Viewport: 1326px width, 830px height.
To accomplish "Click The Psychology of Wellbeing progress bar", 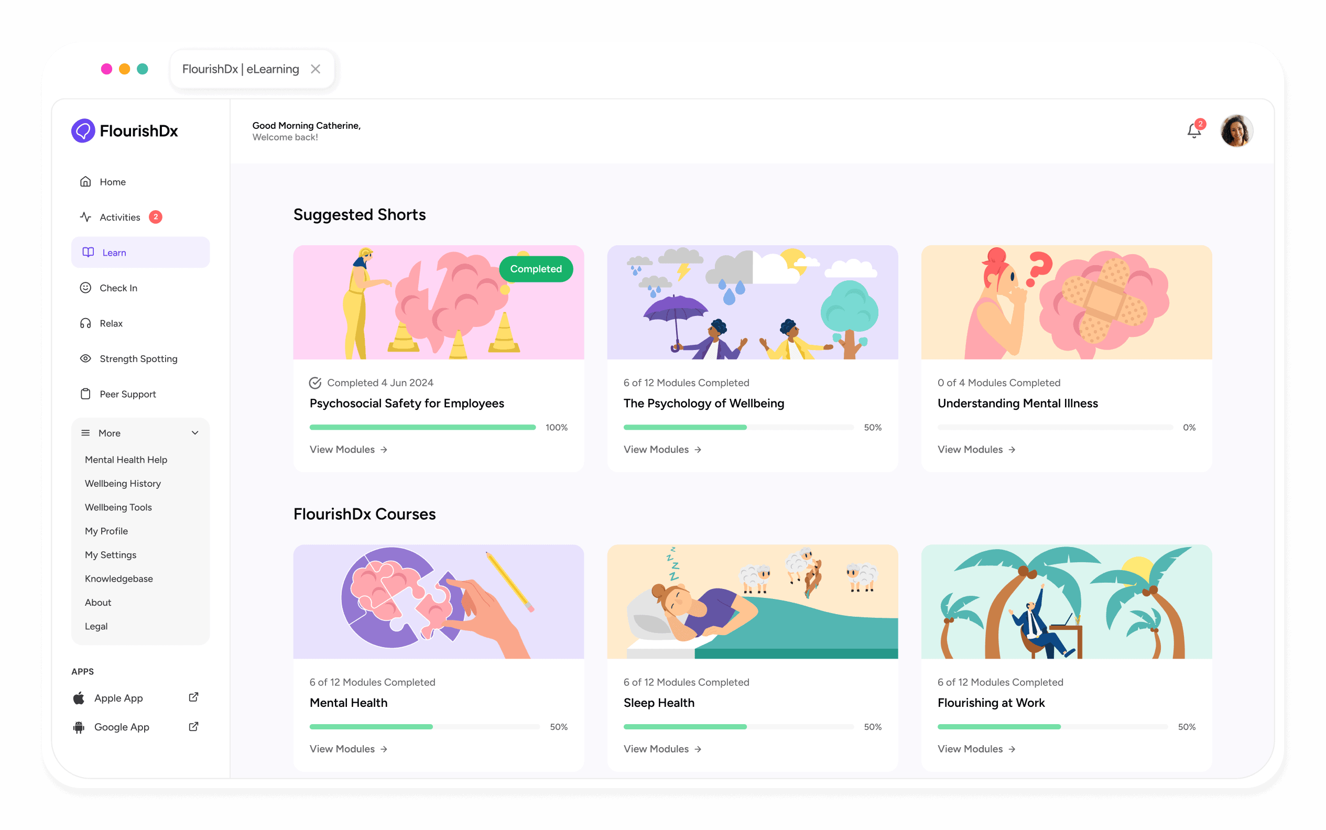I will click(x=738, y=427).
